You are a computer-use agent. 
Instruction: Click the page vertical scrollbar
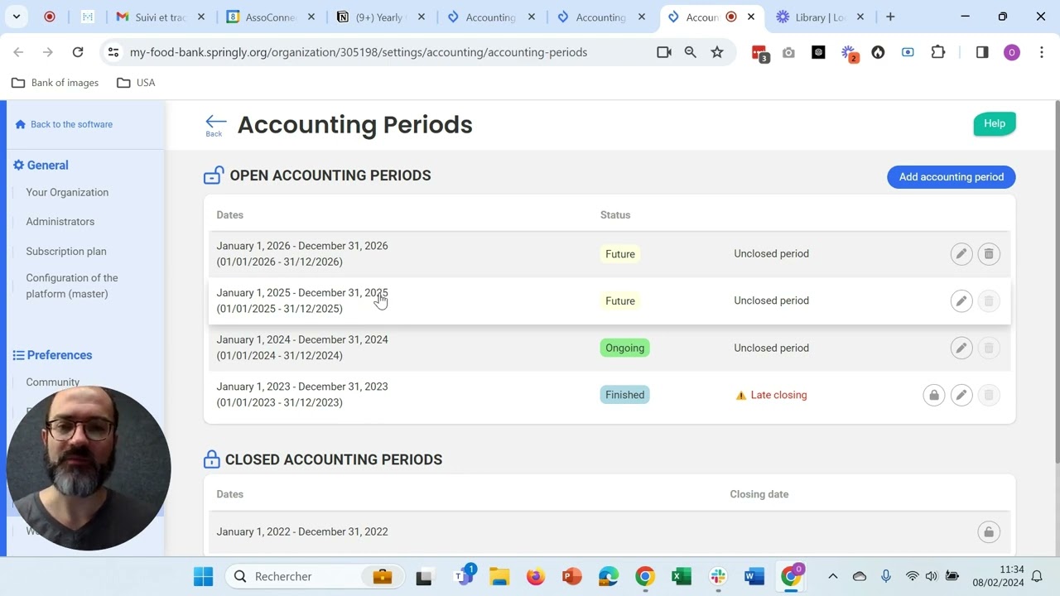(x=1056, y=281)
